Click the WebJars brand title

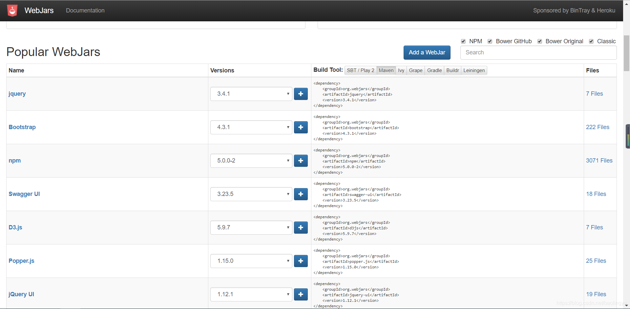pyautogui.click(x=39, y=10)
